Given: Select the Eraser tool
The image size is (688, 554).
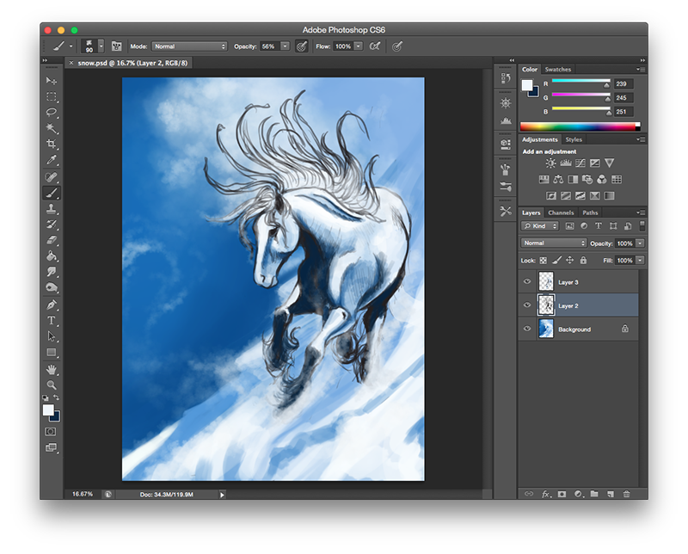Looking at the screenshot, I should click(x=52, y=240).
